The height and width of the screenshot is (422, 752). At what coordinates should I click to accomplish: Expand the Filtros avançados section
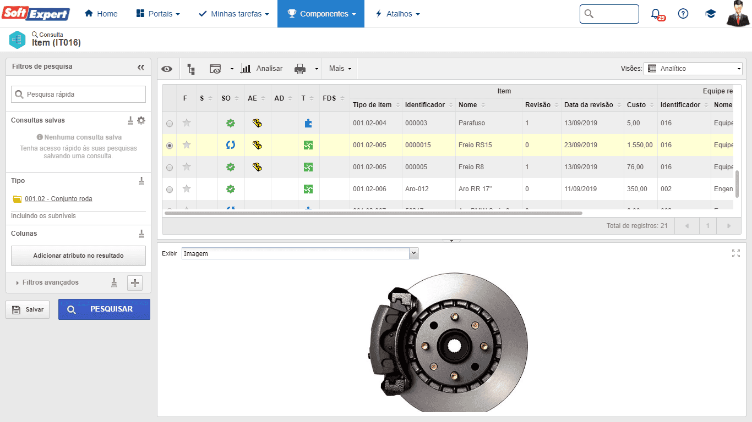point(48,282)
